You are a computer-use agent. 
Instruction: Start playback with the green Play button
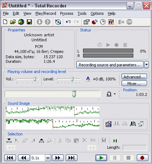[101, 158]
